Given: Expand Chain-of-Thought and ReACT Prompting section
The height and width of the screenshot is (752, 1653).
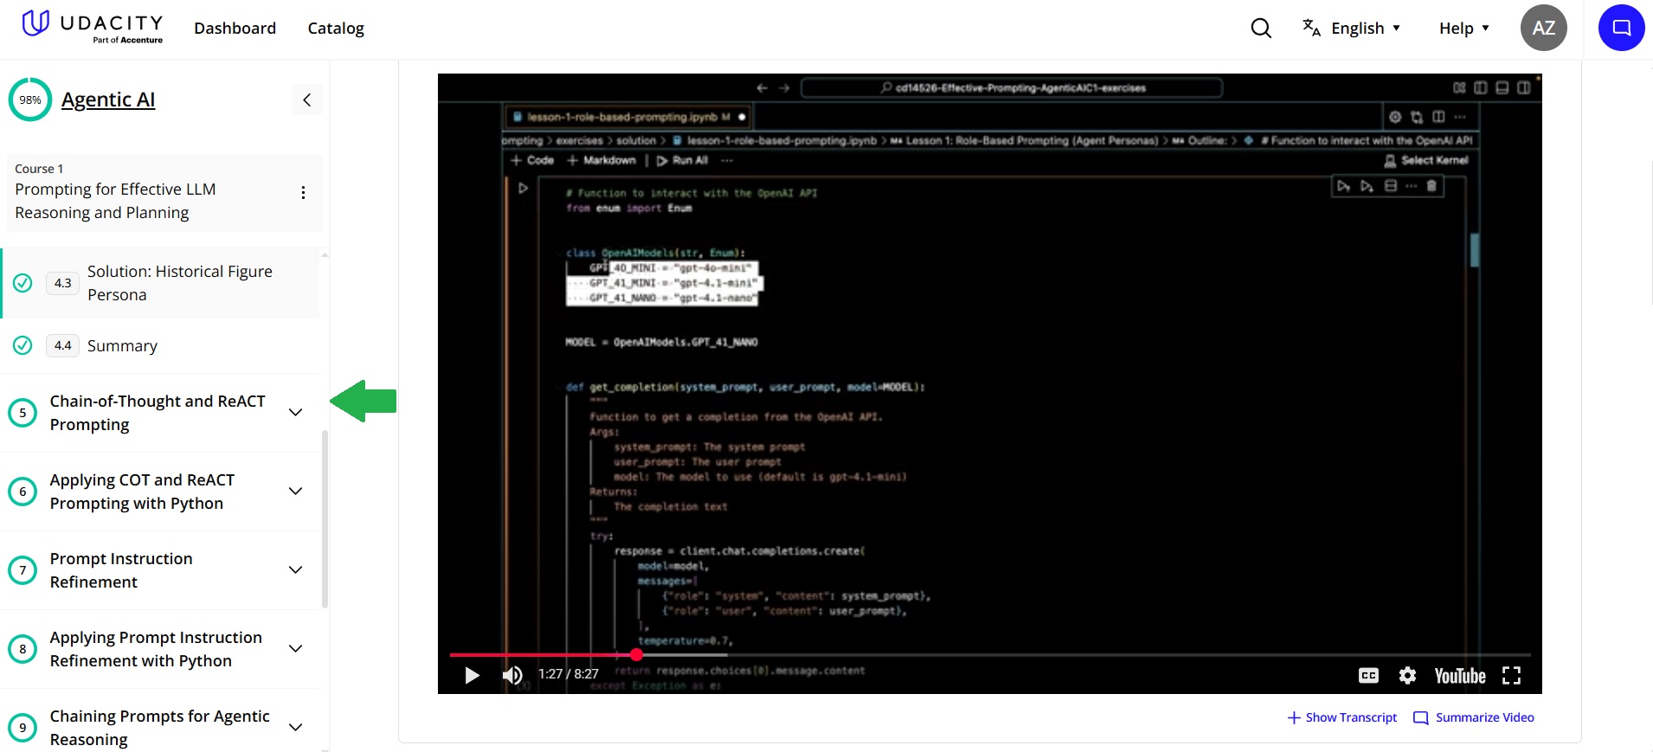Looking at the screenshot, I should (x=295, y=413).
